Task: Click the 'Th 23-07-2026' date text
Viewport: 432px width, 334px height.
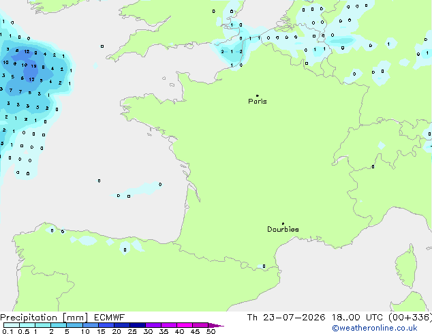Action: (x=286, y=318)
